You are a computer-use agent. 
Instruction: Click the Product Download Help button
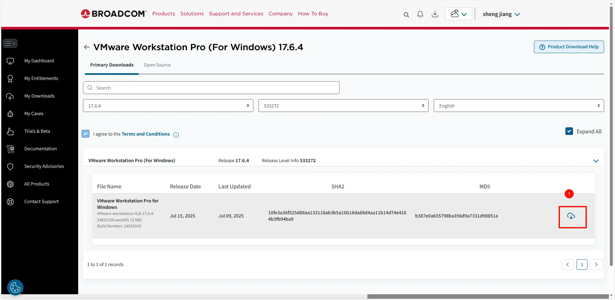[x=569, y=47]
